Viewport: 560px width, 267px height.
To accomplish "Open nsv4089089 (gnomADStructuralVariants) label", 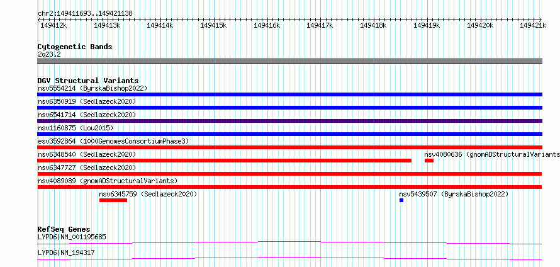I will pos(108,181).
